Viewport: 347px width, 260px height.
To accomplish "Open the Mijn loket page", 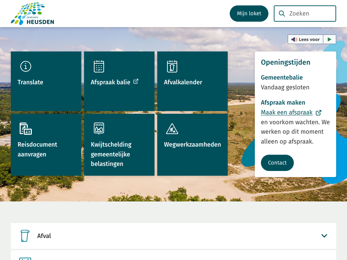I will [x=249, y=14].
